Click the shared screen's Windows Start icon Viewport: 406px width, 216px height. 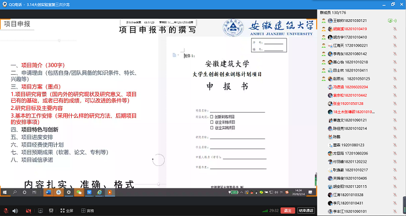(x=4, y=192)
